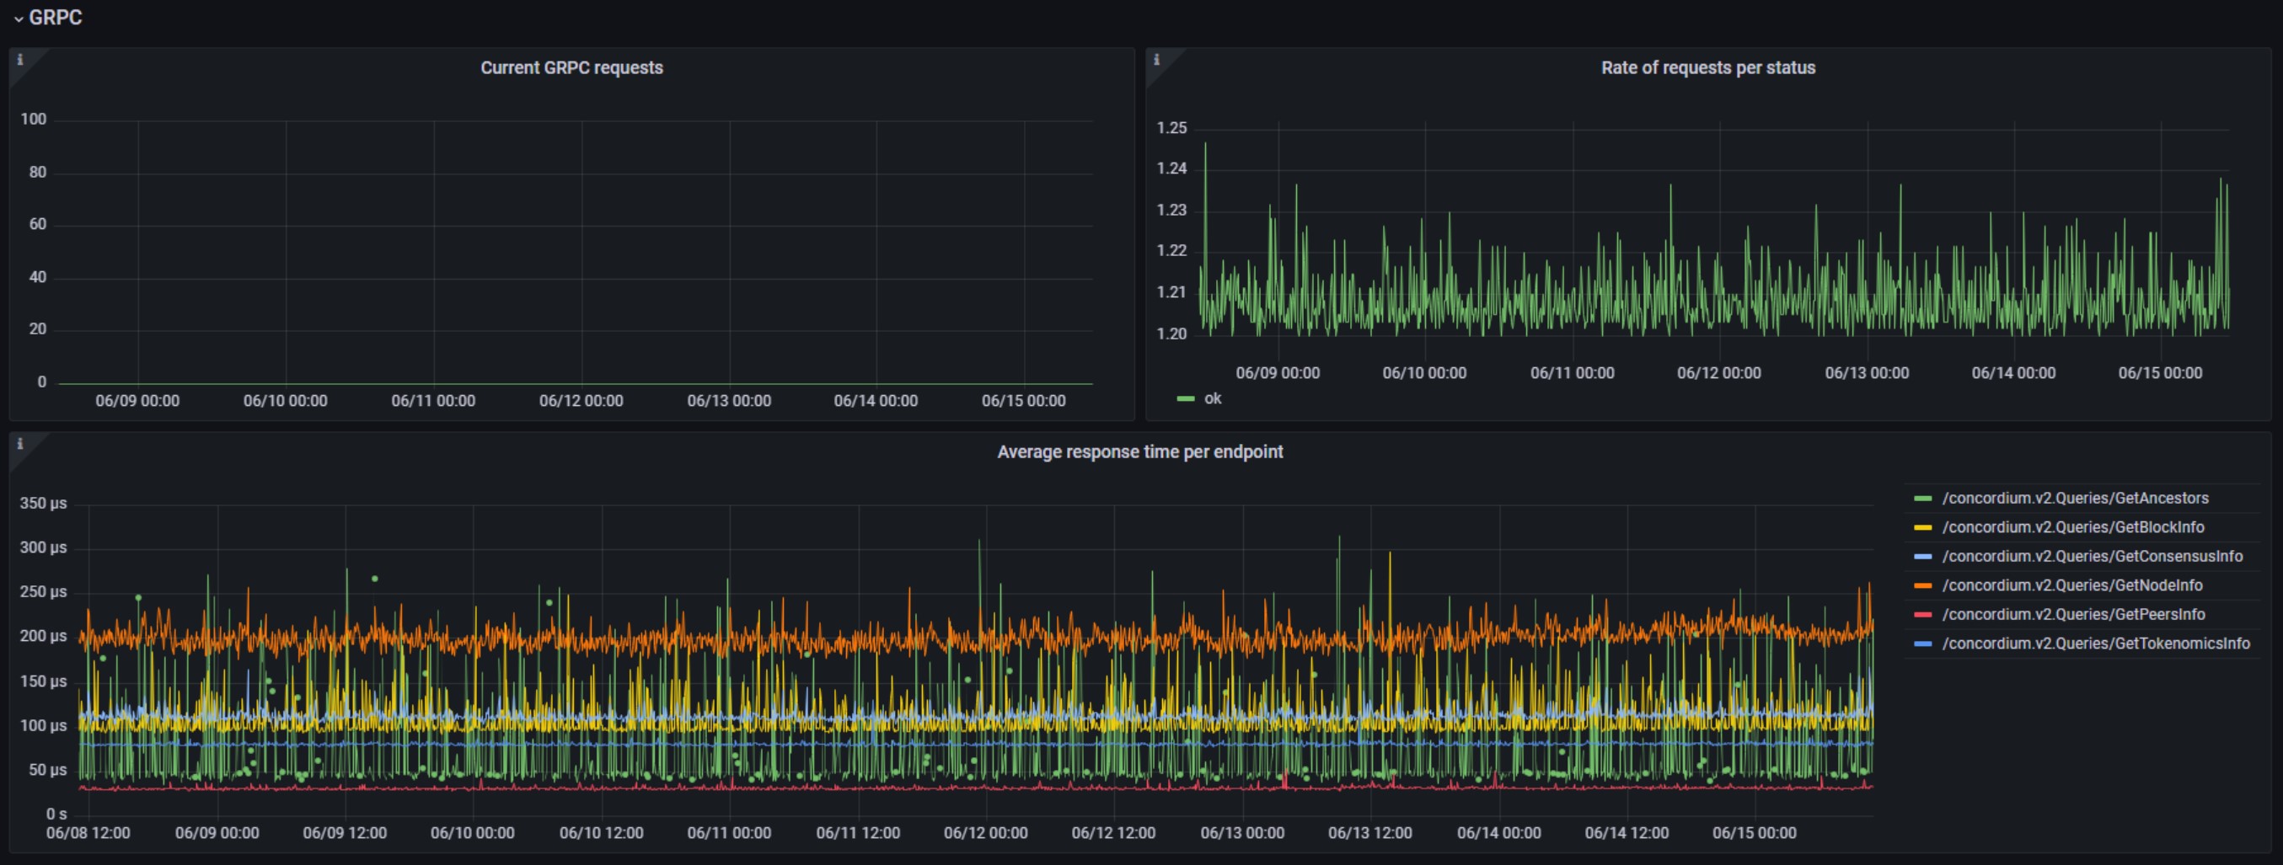Click the GRPC row title

pos(55,18)
